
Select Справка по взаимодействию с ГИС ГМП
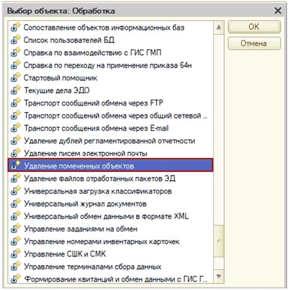111,53
